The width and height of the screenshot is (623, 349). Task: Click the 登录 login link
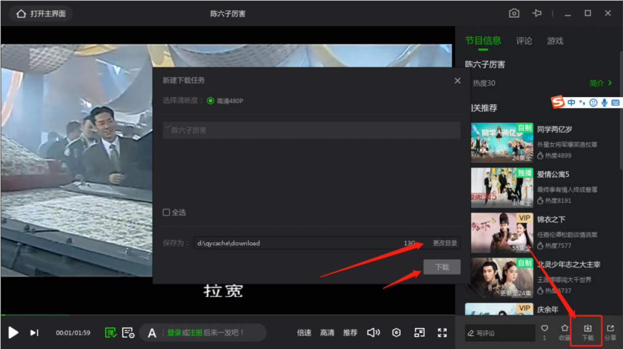tap(174, 333)
